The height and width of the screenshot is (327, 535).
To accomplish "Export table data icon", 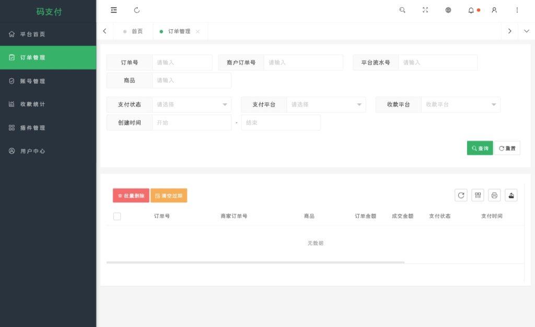I will point(511,195).
